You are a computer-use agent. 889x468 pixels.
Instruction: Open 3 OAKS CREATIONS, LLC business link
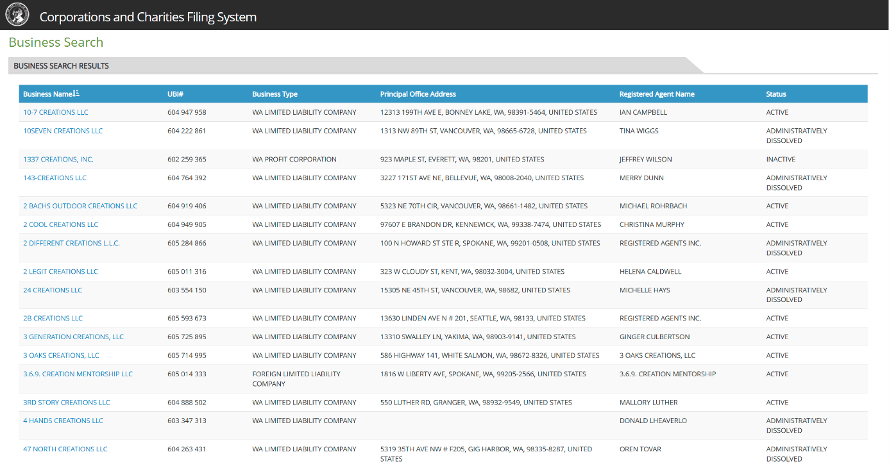tap(61, 355)
